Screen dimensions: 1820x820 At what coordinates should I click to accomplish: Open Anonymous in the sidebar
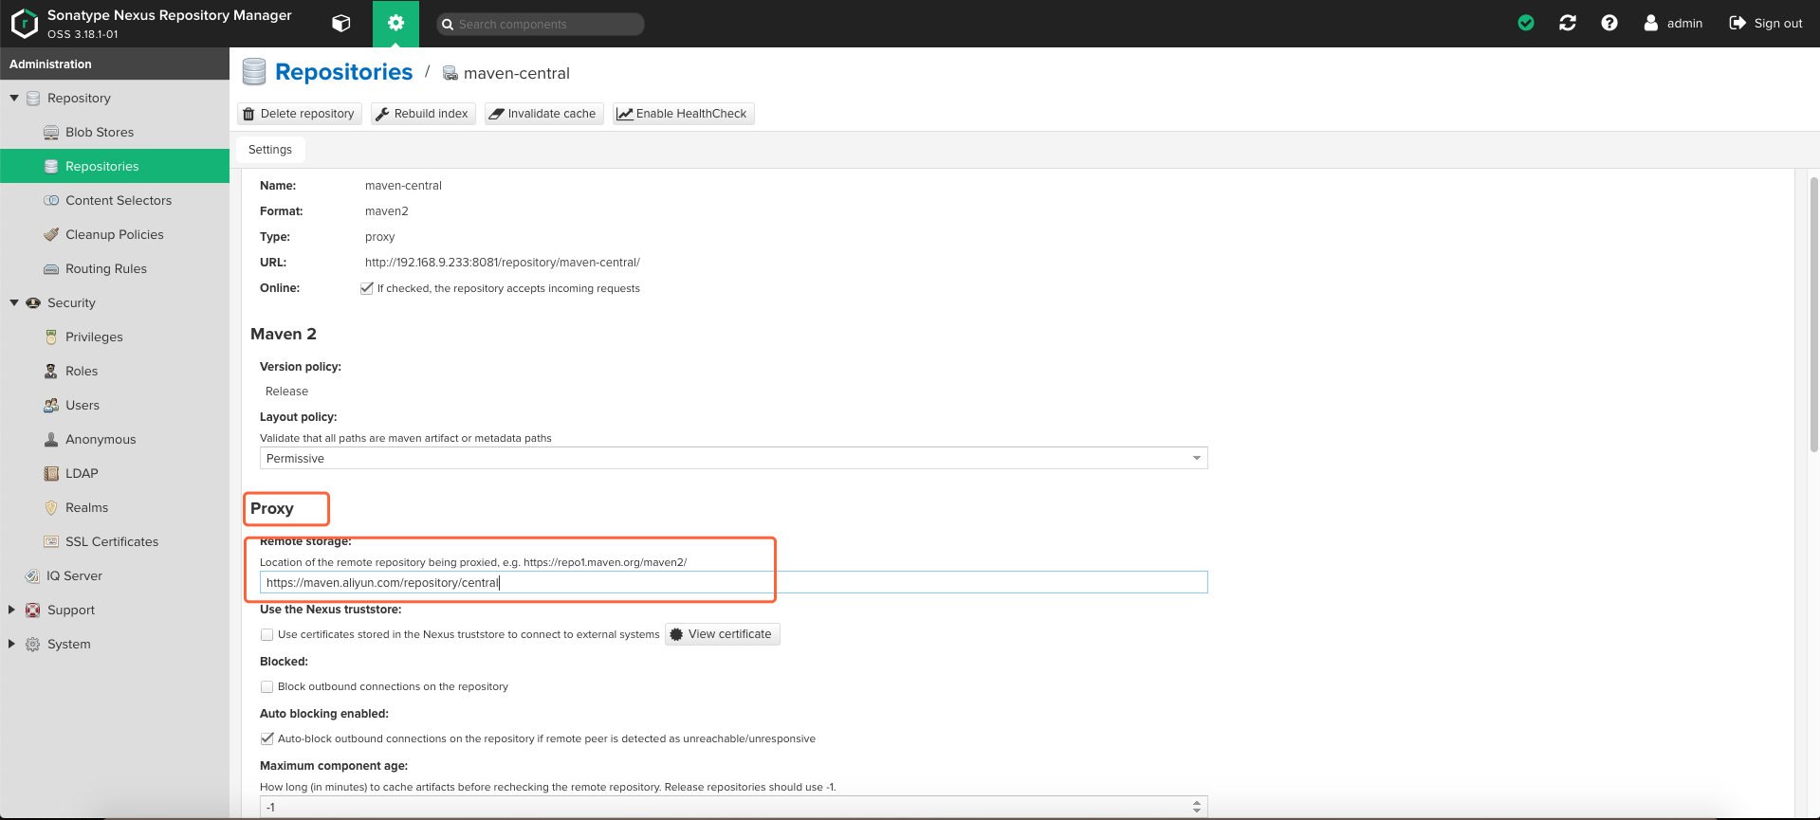point(115,440)
